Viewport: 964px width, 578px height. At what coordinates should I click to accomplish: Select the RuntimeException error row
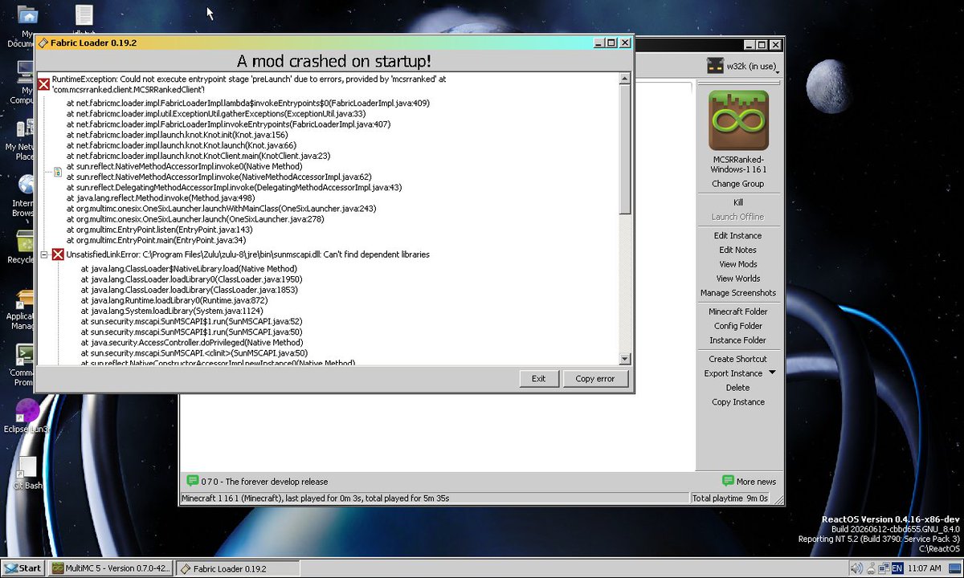coord(249,84)
